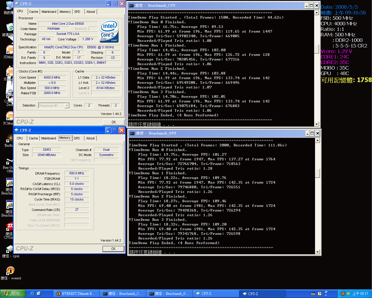Click OK in the lower CPU-Z Memory window

click(113, 249)
